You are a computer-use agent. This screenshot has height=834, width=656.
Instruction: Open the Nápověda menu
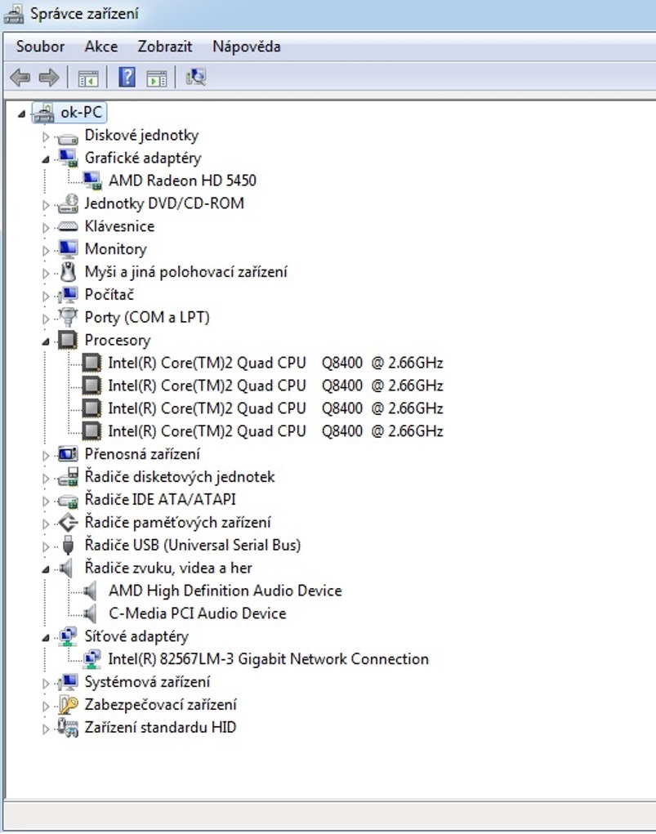(246, 47)
